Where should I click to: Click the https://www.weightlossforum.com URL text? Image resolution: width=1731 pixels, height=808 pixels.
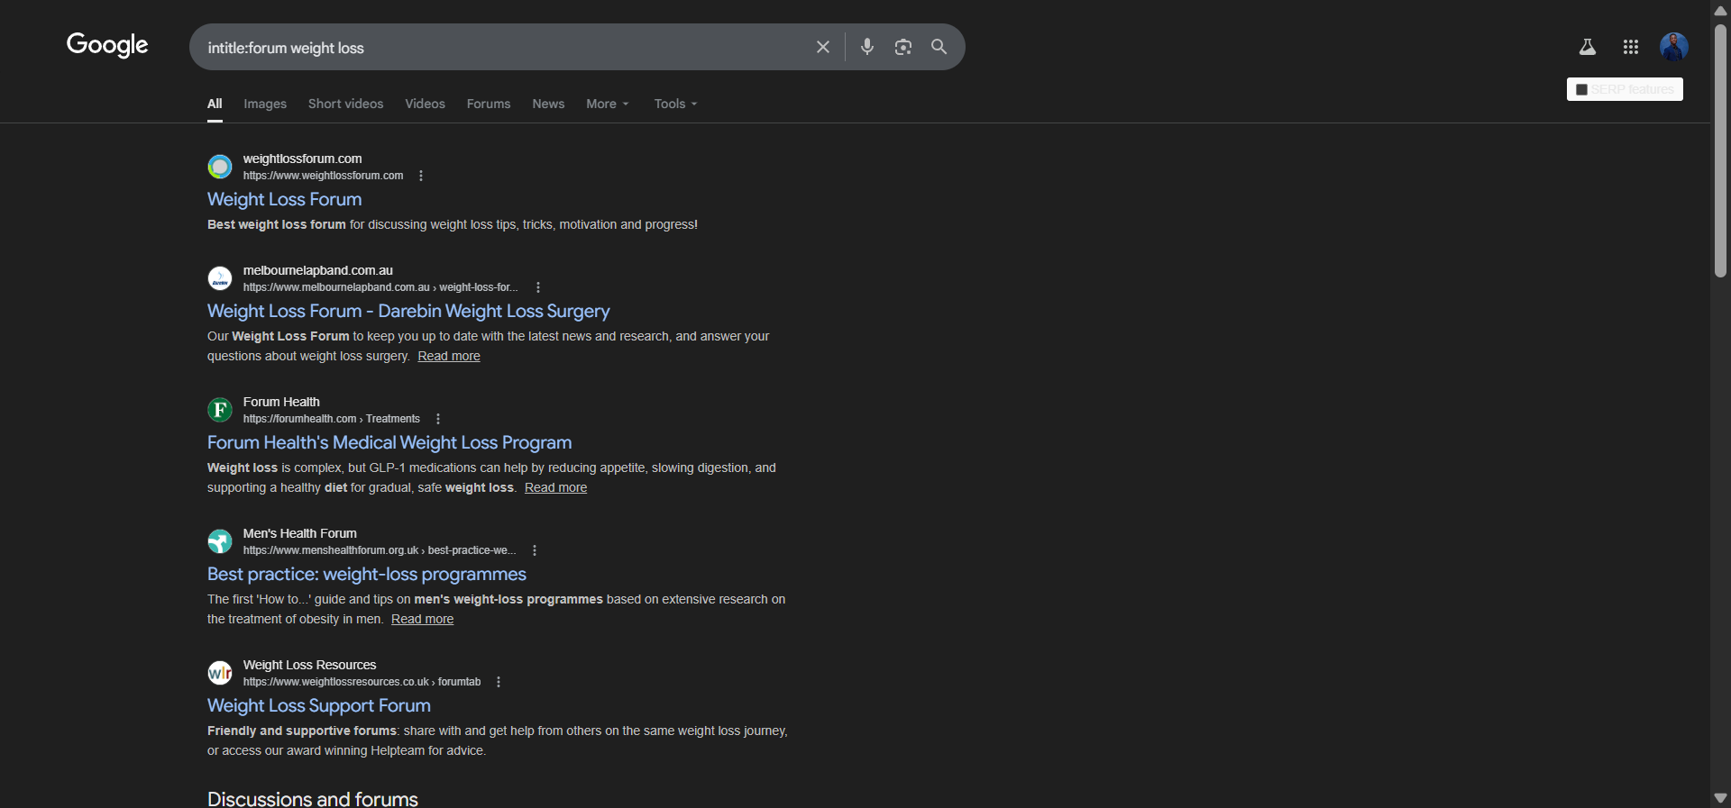(323, 176)
